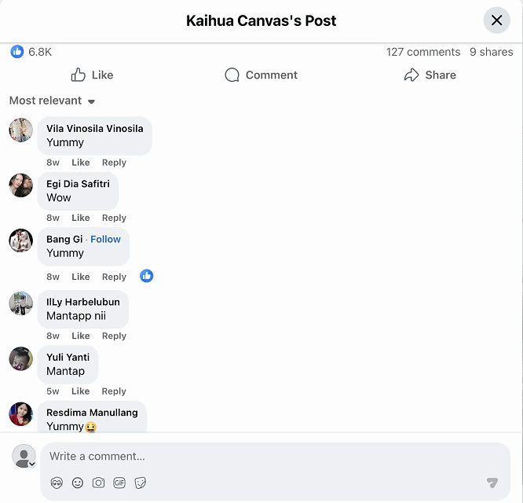Follow Bang Gi
523x503 pixels.
105,239
